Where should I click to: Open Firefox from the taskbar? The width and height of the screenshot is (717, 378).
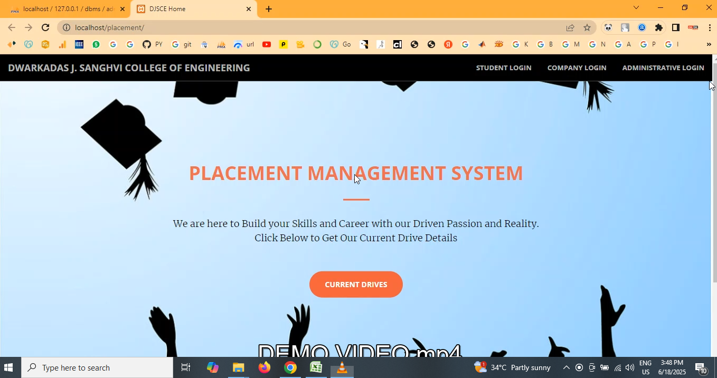(x=265, y=367)
